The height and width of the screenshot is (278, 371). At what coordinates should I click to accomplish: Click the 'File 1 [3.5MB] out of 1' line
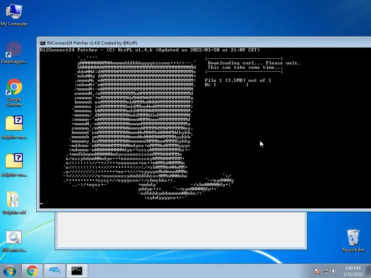238,80
